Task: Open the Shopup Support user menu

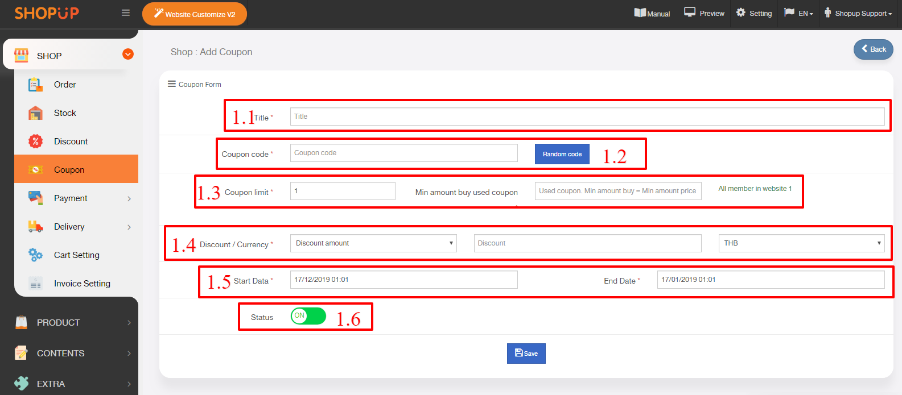Action: [858, 13]
